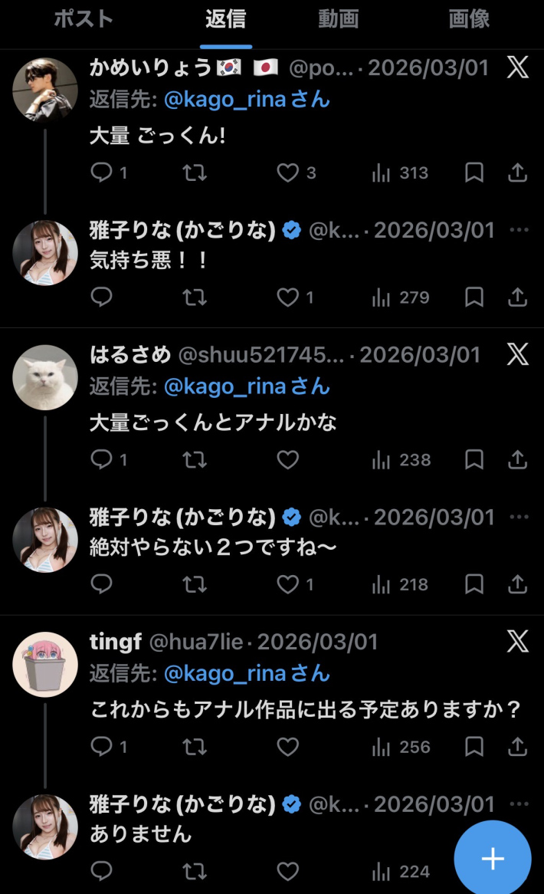Open the X logo on かめいりょう's post
This screenshot has width=544, height=894.
(x=518, y=67)
